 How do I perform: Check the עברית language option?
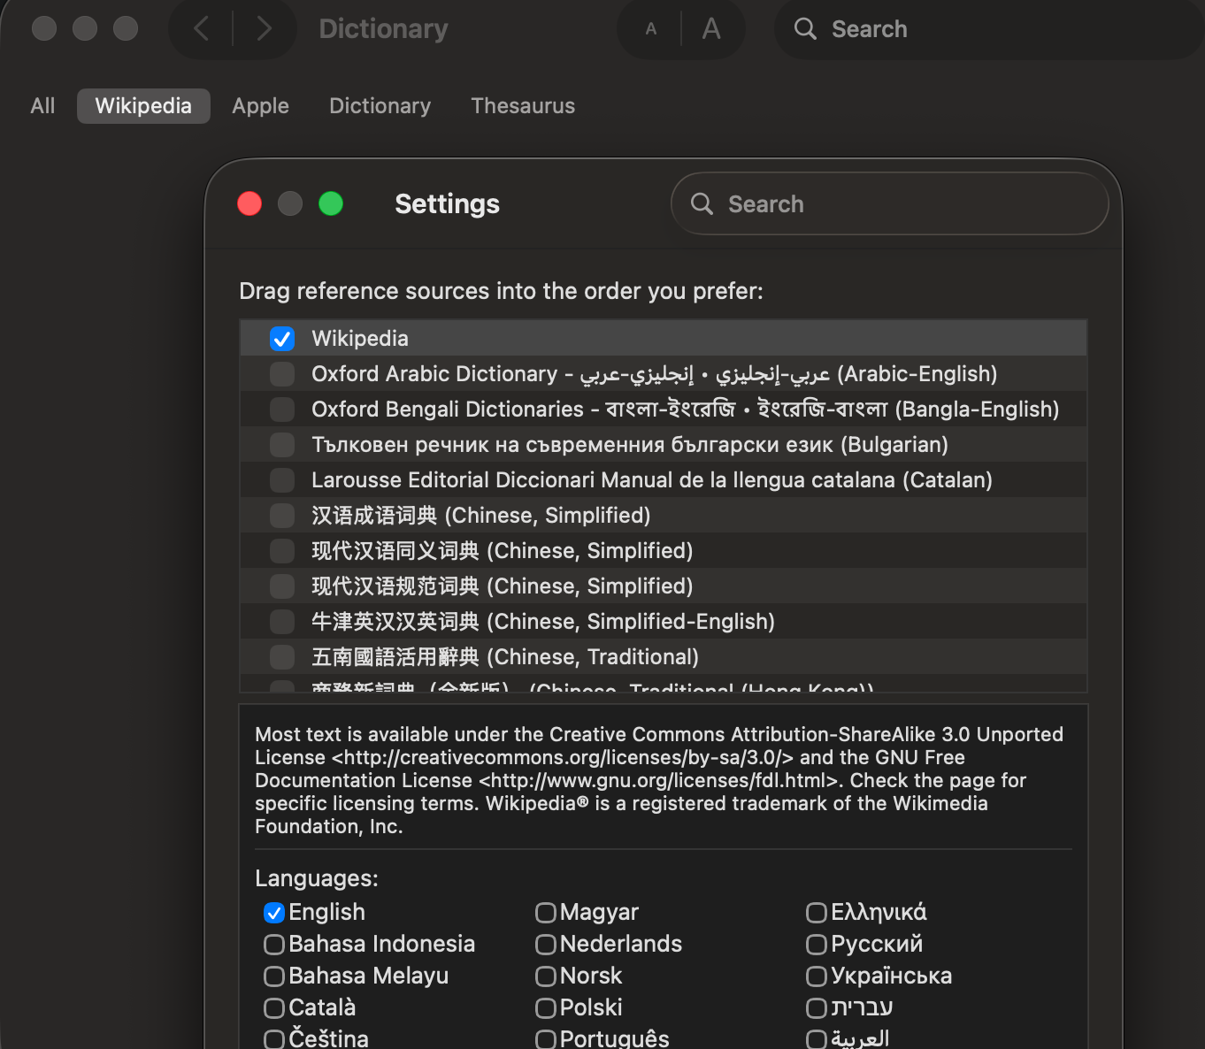pos(817,1008)
